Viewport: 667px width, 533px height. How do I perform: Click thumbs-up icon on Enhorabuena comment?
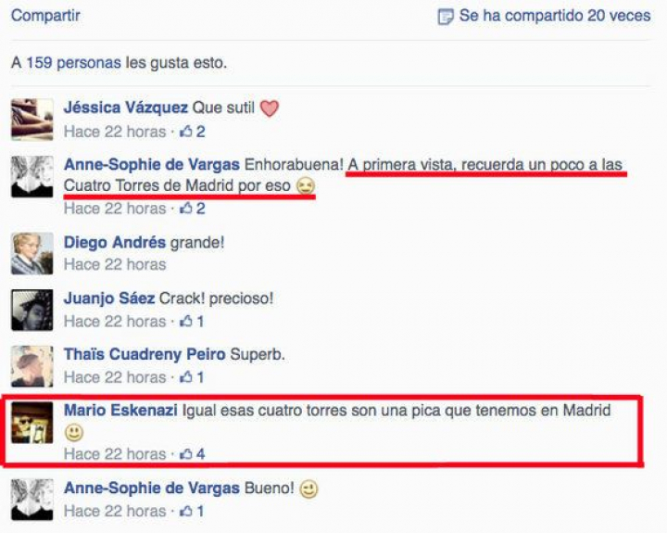coord(186,209)
